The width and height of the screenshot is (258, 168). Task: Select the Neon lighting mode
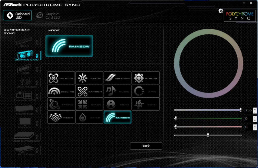[x=61, y=117]
